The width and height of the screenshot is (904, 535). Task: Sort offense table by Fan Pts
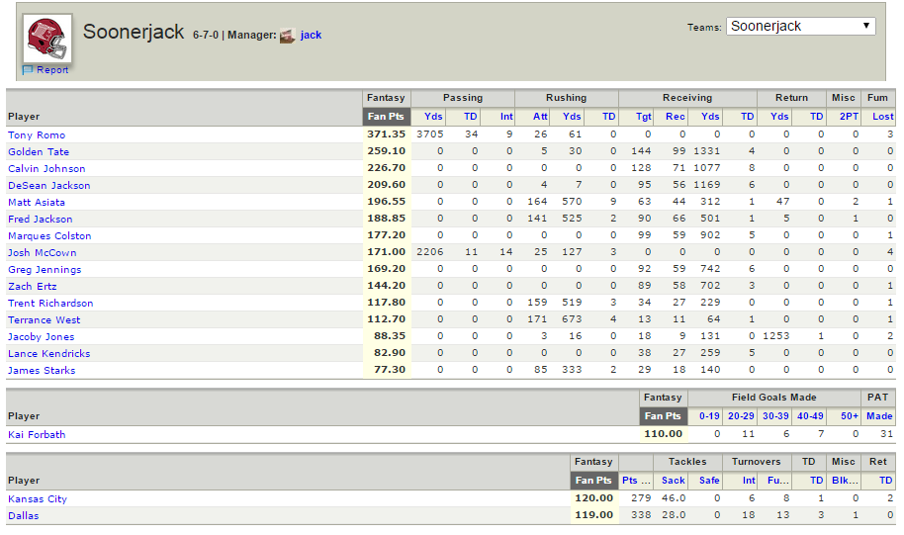pyautogui.click(x=386, y=116)
